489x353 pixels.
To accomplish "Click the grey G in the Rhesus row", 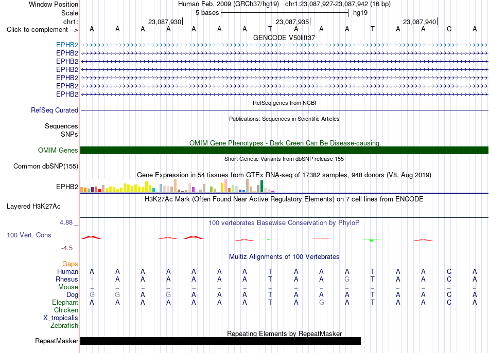I will (x=347, y=279).
